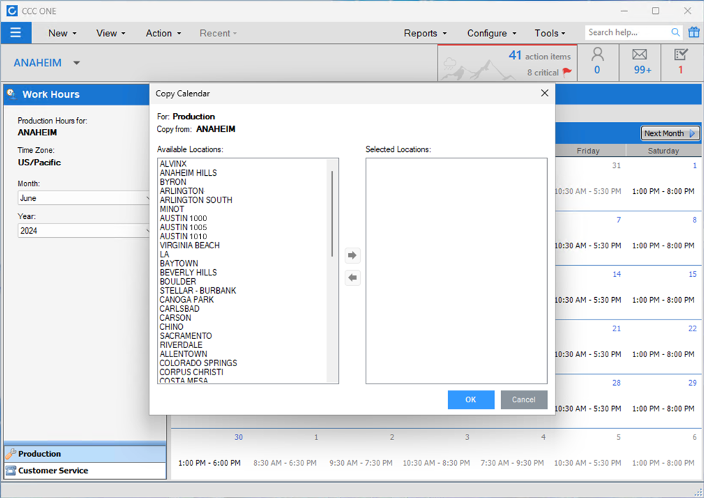Viewport: 704px width, 498px height.
Task: Open the gift box icon
Action: point(694,32)
